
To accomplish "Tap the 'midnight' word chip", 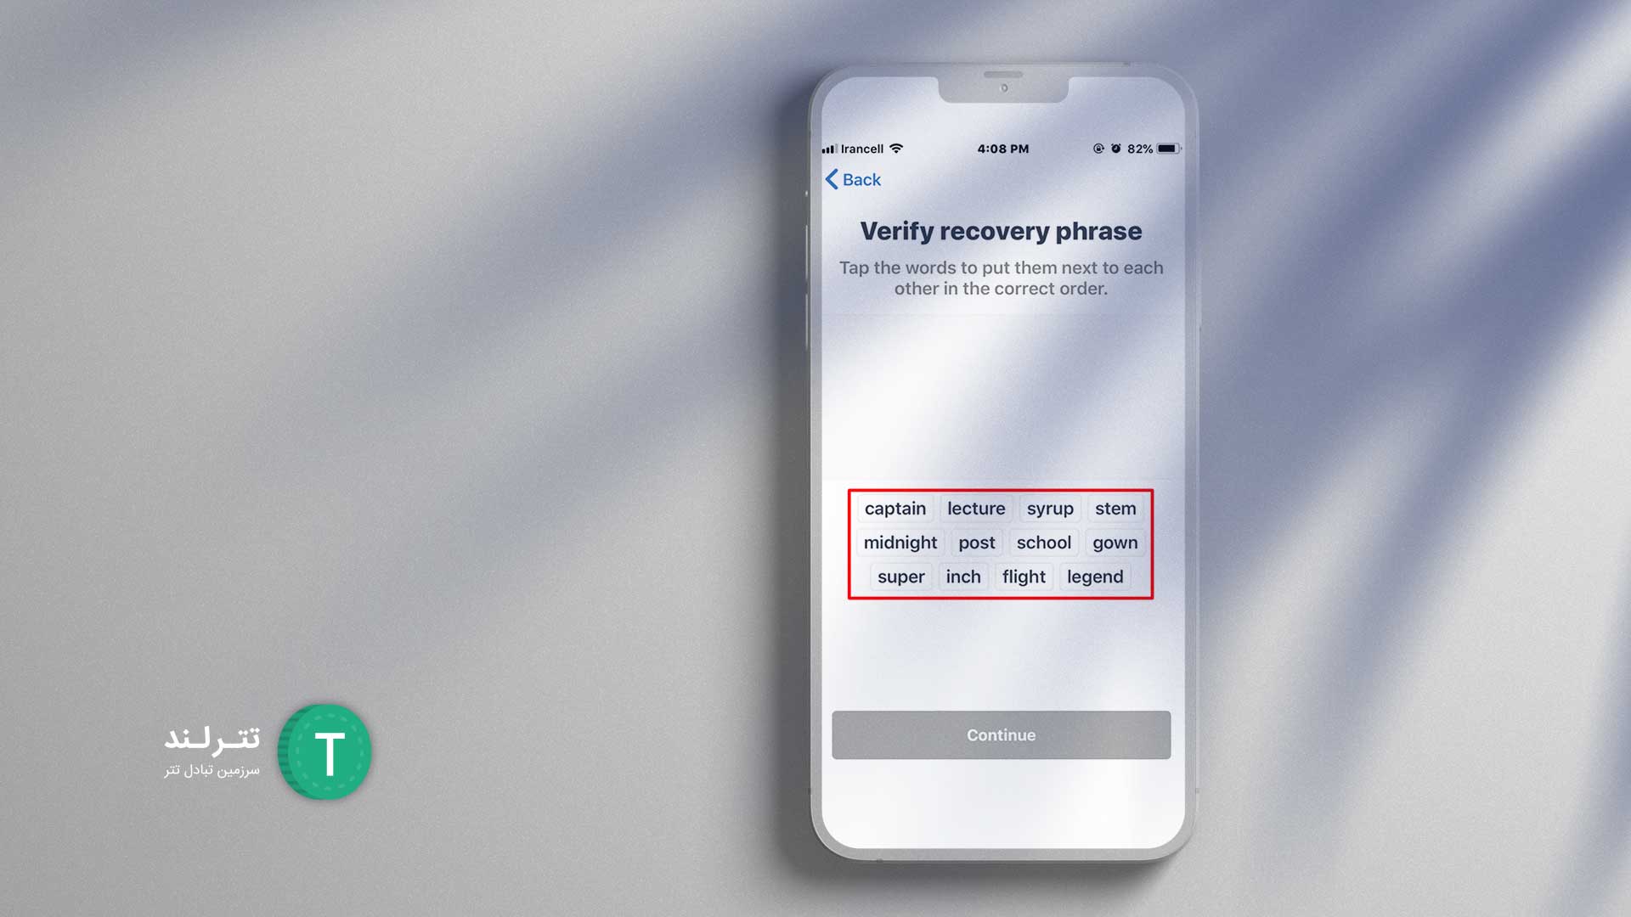I will pyautogui.click(x=900, y=542).
